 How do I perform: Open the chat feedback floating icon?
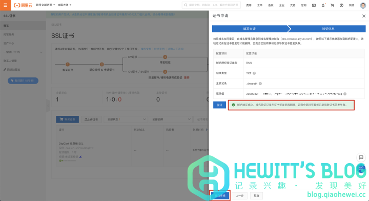pyautogui.click(x=361, y=157)
